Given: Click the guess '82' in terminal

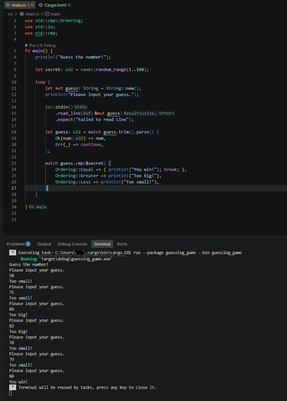Looking at the screenshot, I should (x=12, y=326).
